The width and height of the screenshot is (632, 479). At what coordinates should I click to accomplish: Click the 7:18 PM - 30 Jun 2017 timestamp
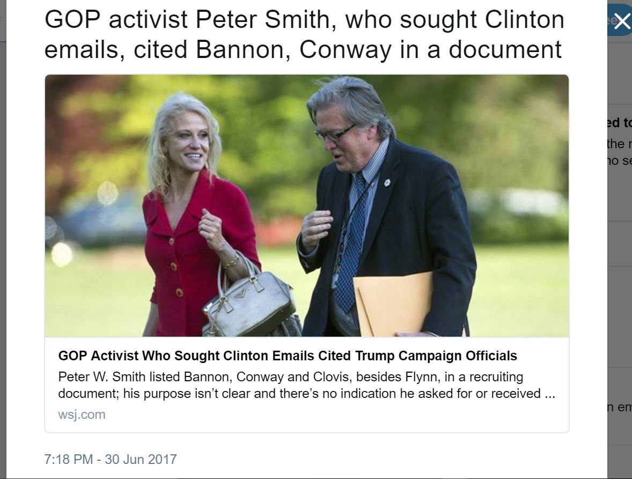pyautogui.click(x=111, y=459)
